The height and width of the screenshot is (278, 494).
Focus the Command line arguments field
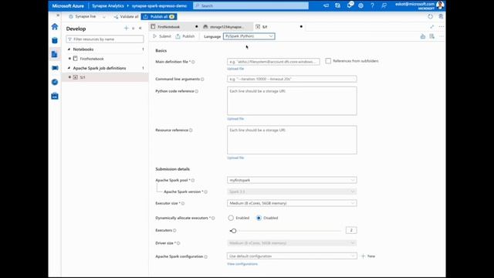[292, 79]
